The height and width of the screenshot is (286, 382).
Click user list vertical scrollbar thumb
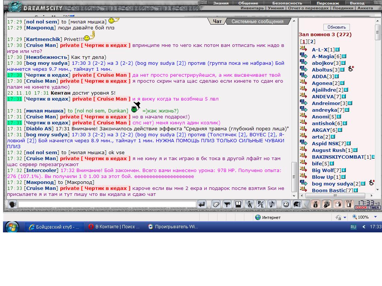[x=378, y=32]
